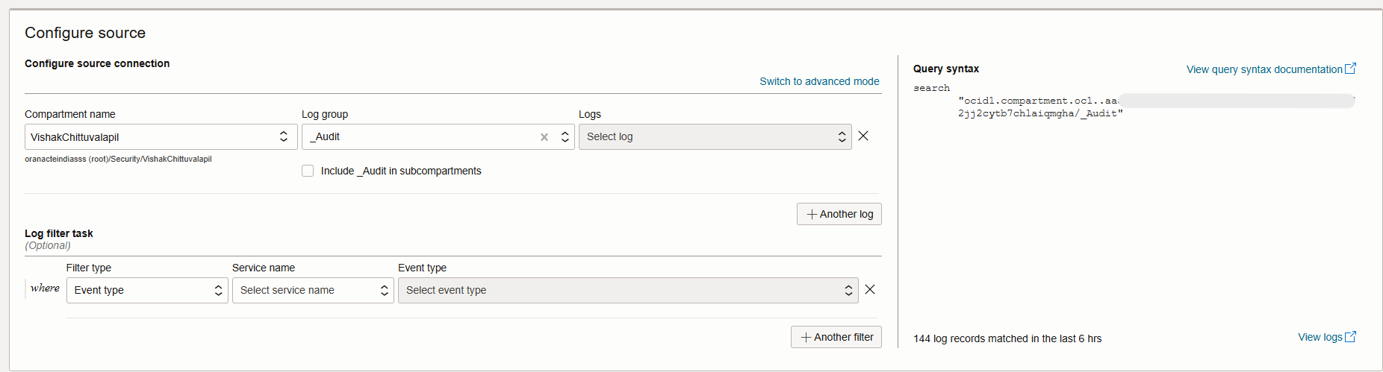Image resolution: width=1383 pixels, height=372 pixels.
Task: Clear the _Audit log group selection
Action: coord(544,137)
